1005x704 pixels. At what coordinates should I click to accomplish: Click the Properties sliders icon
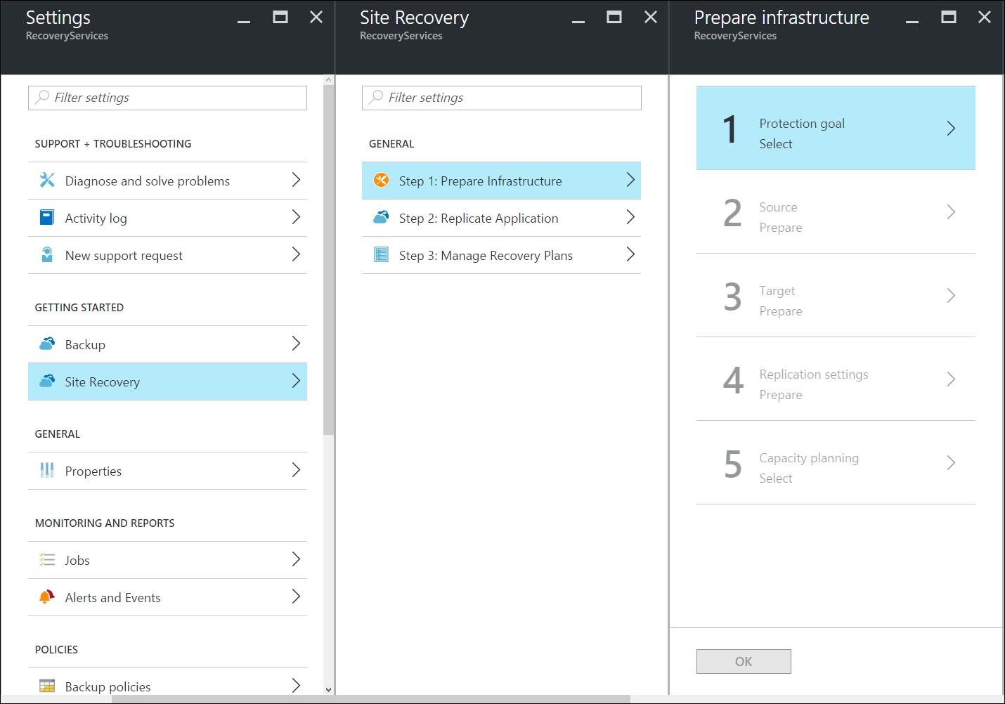pyautogui.click(x=47, y=471)
